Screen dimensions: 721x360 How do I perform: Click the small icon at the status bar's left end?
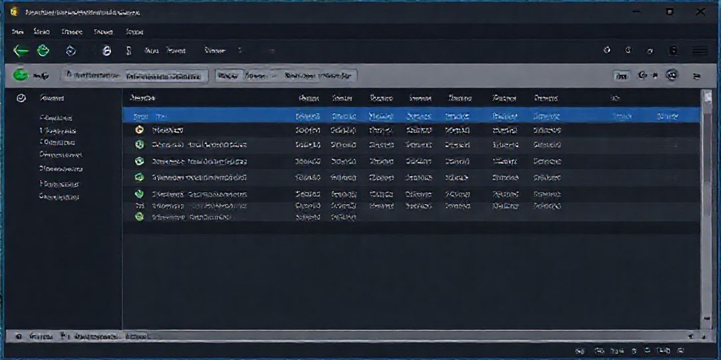18,337
